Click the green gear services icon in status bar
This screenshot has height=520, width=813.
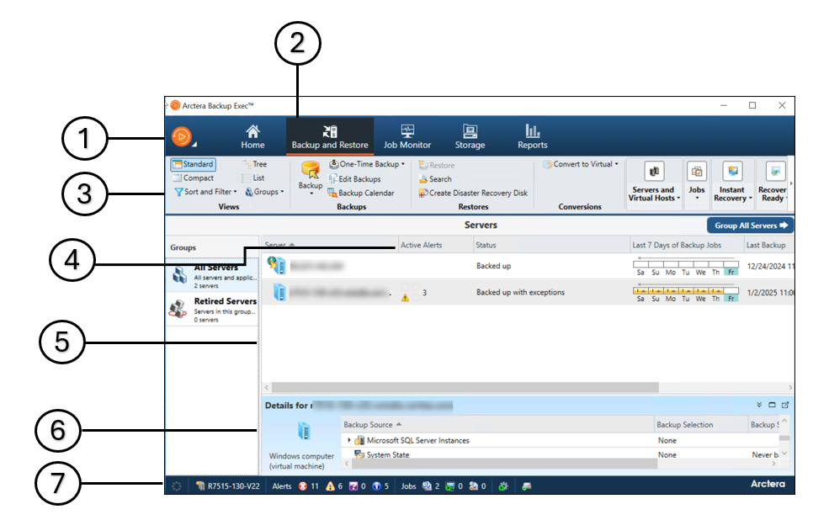pos(503,486)
